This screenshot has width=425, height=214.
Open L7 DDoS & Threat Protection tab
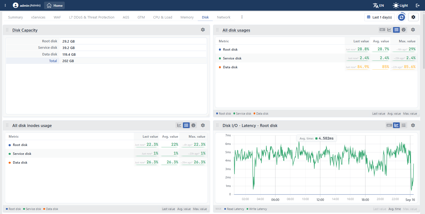(92, 17)
